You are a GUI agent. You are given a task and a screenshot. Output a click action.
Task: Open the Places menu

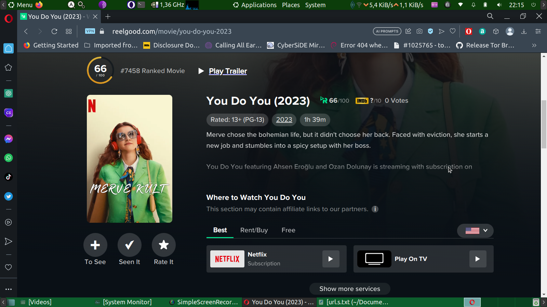291,5
